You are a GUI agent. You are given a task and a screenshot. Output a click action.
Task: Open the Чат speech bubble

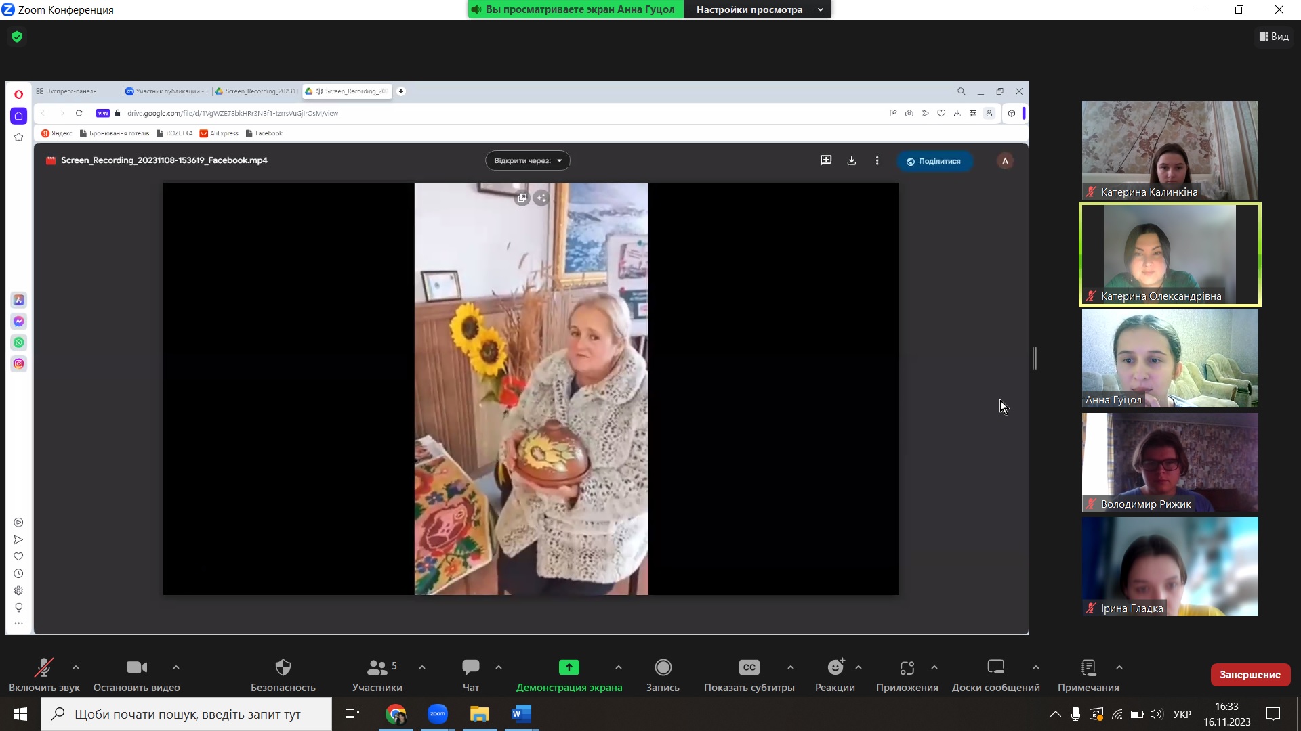coord(470,668)
